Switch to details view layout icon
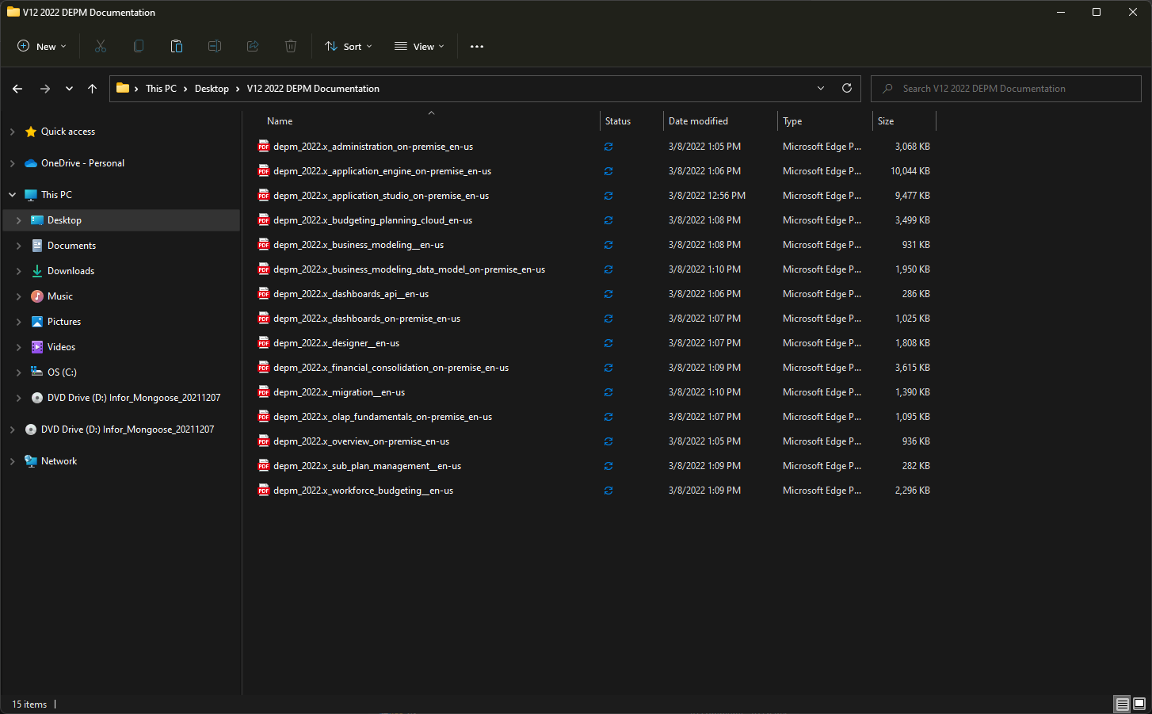 (1122, 704)
